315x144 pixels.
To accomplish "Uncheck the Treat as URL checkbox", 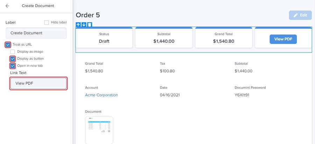I will 8,44.
